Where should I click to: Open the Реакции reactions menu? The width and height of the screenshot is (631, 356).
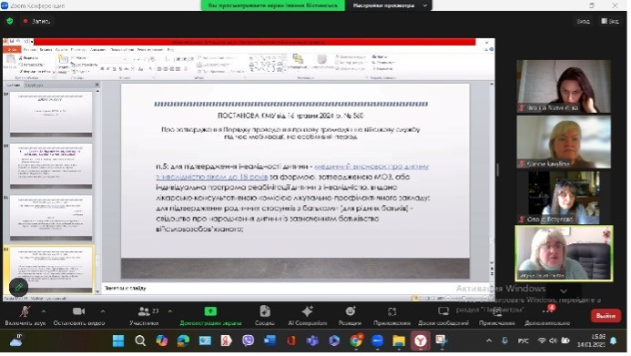point(351,315)
